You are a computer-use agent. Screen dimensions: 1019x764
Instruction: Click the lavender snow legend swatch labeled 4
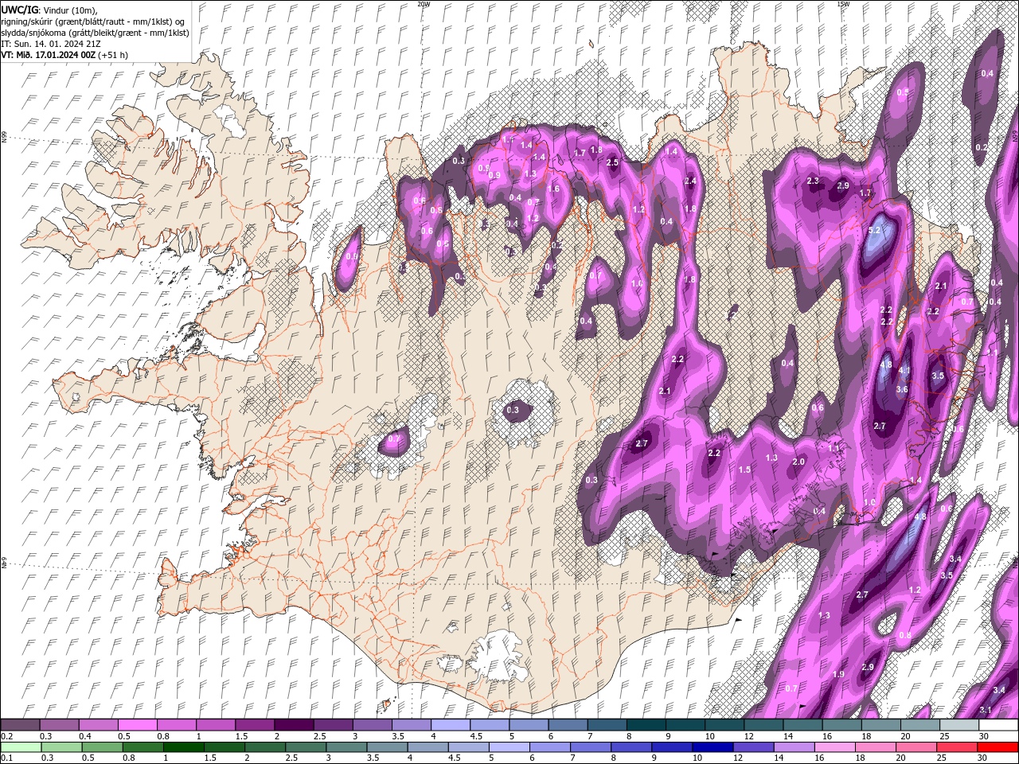[x=450, y=725]
